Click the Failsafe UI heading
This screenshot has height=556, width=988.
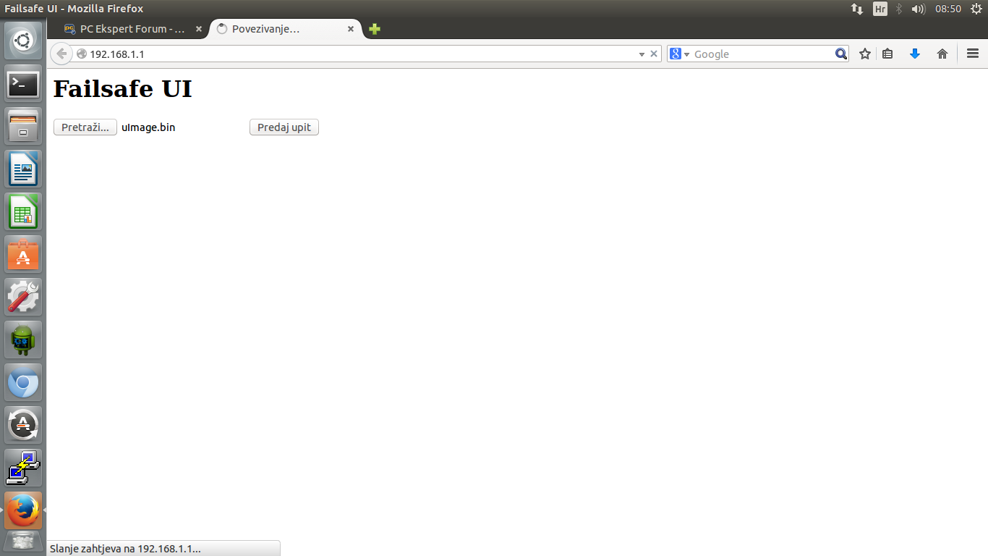tap(123, 88)
